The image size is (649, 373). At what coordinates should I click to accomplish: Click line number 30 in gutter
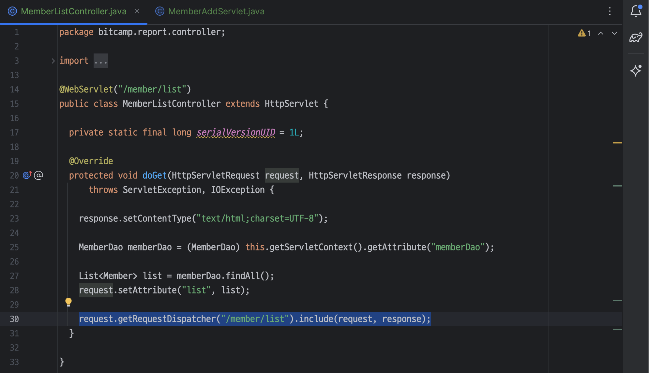(x=14, y=319)
